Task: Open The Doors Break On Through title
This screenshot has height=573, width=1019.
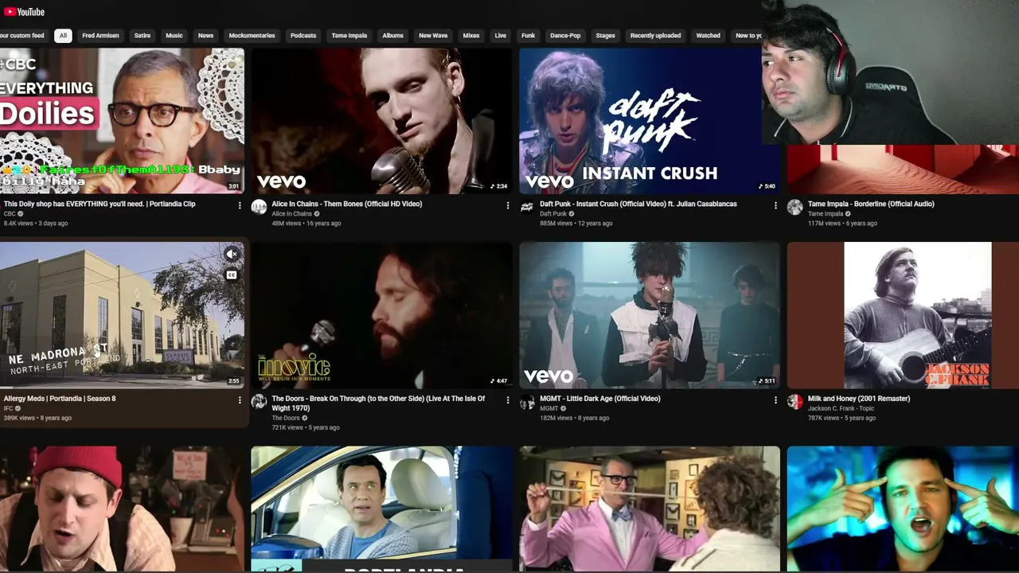Action: click(378, 403)
